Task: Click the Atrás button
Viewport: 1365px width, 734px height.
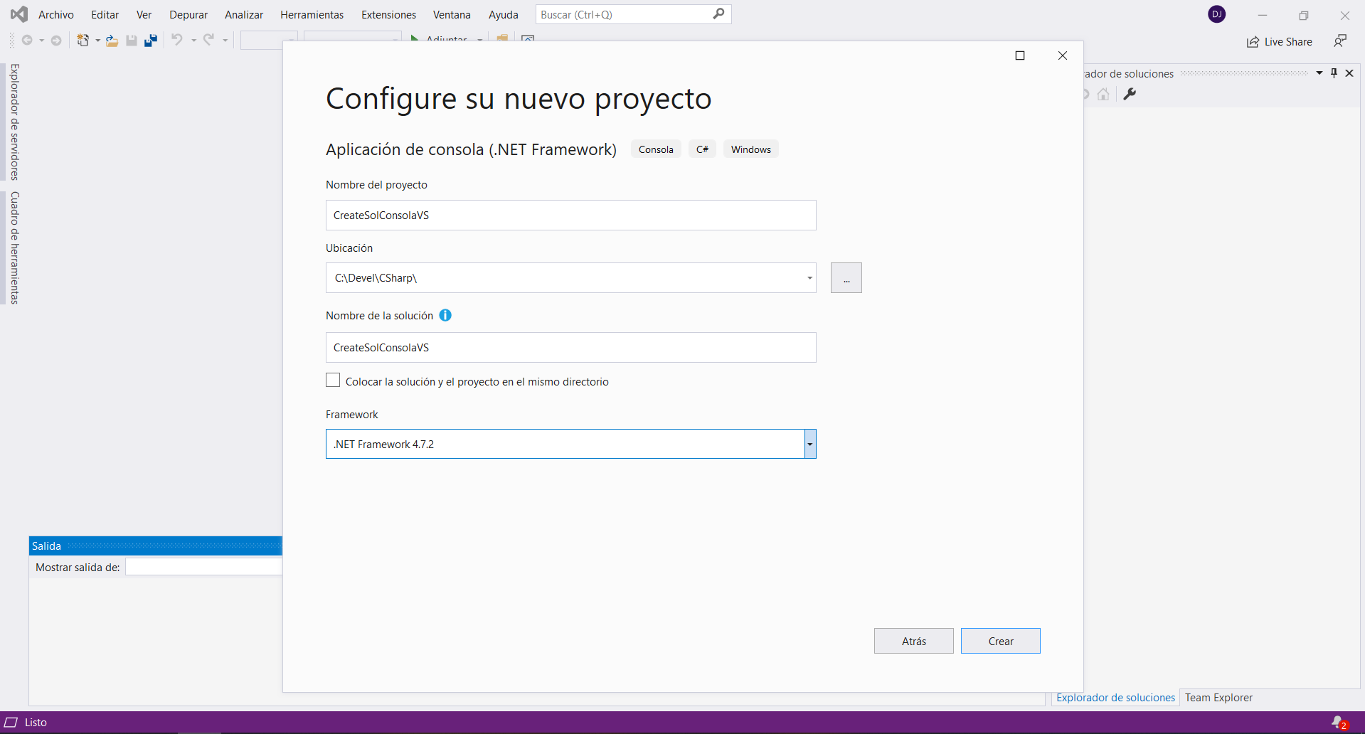Action: coord(913,641)
